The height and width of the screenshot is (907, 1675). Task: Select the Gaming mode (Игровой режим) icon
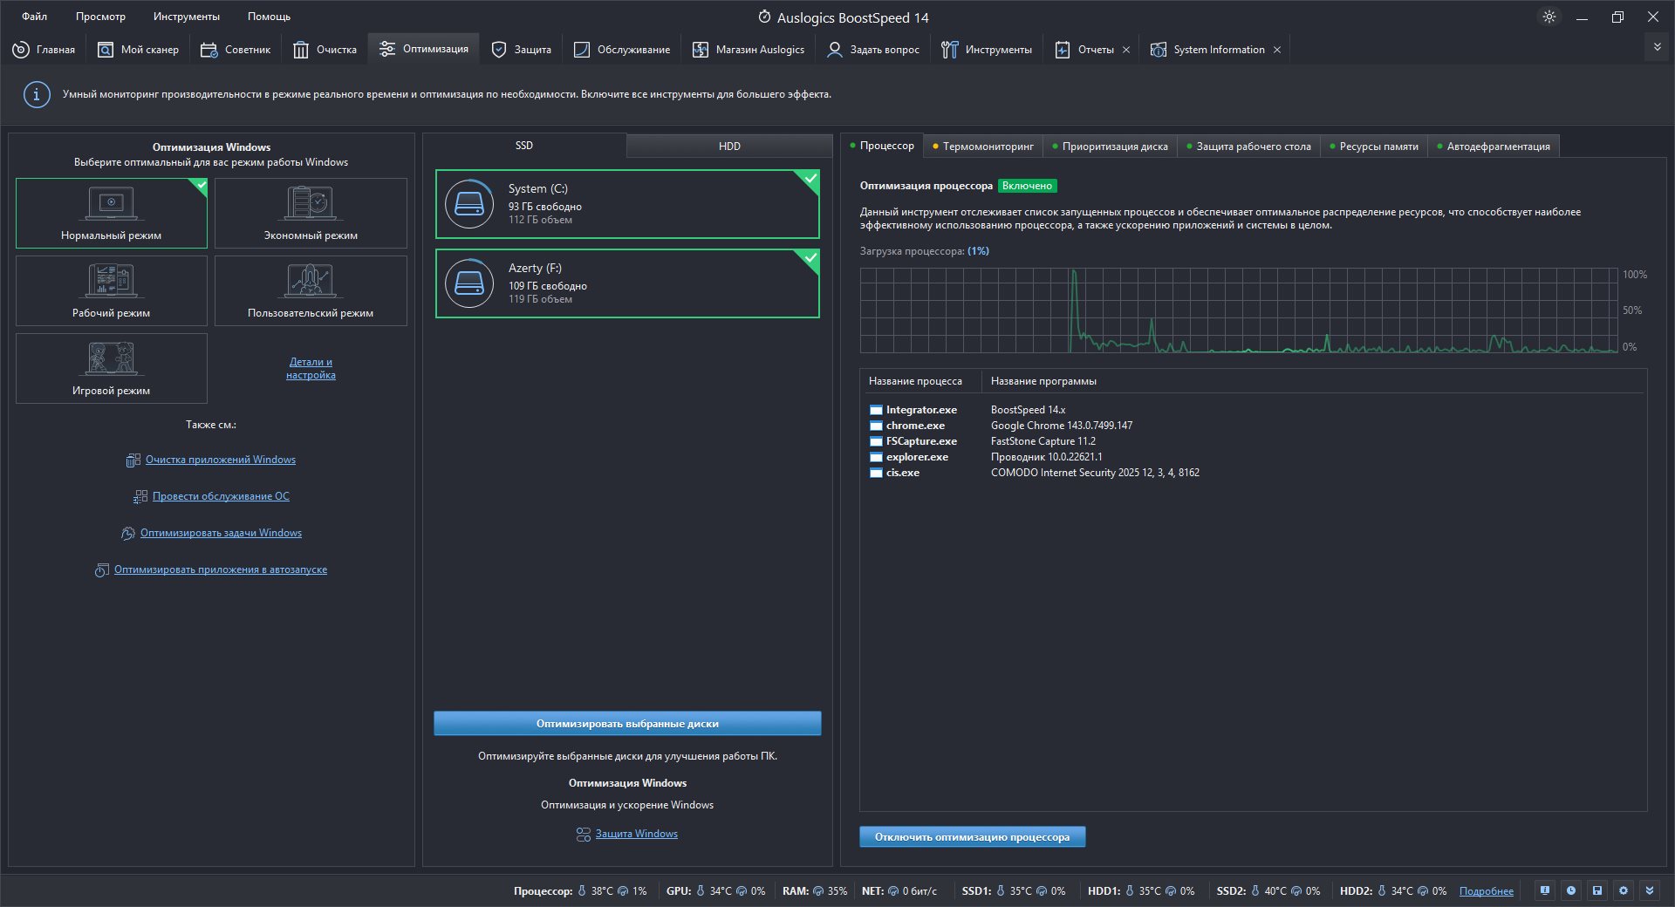112,359
